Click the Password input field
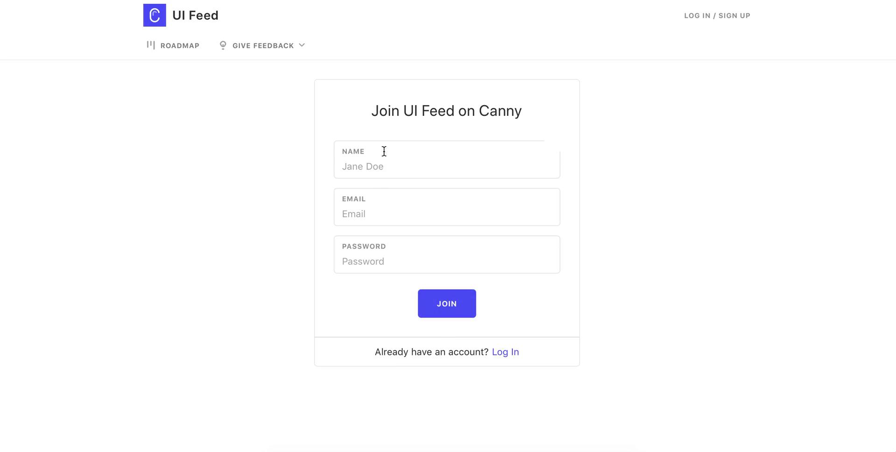The height and width of the screenshot is (452, 896). point(447,261)
